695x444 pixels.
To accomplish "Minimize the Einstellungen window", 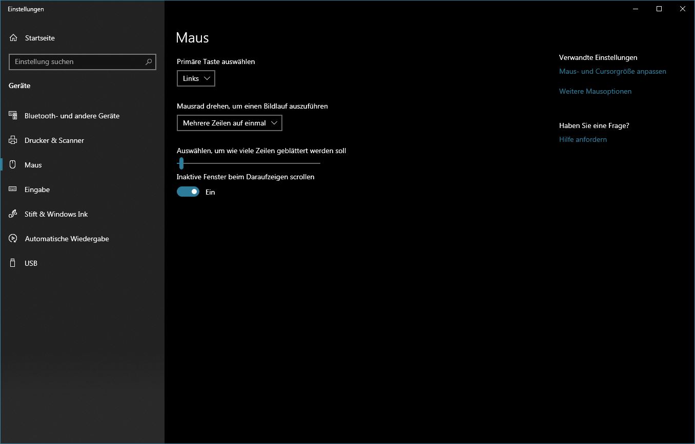I will pyautogui.click(x=636, y=9).
